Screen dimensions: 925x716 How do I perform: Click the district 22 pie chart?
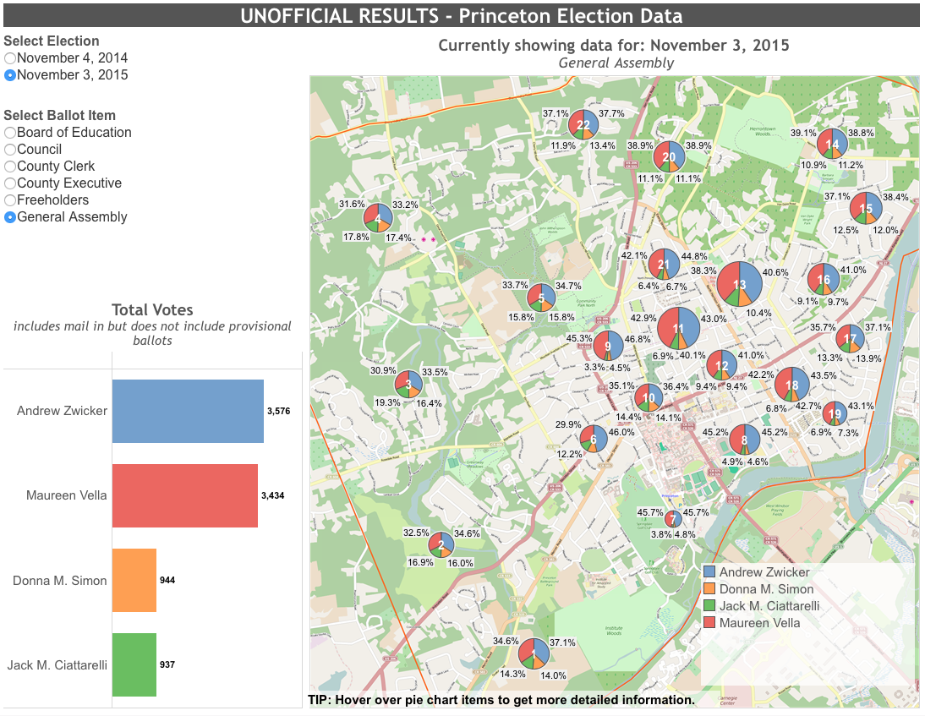[583, 125]
